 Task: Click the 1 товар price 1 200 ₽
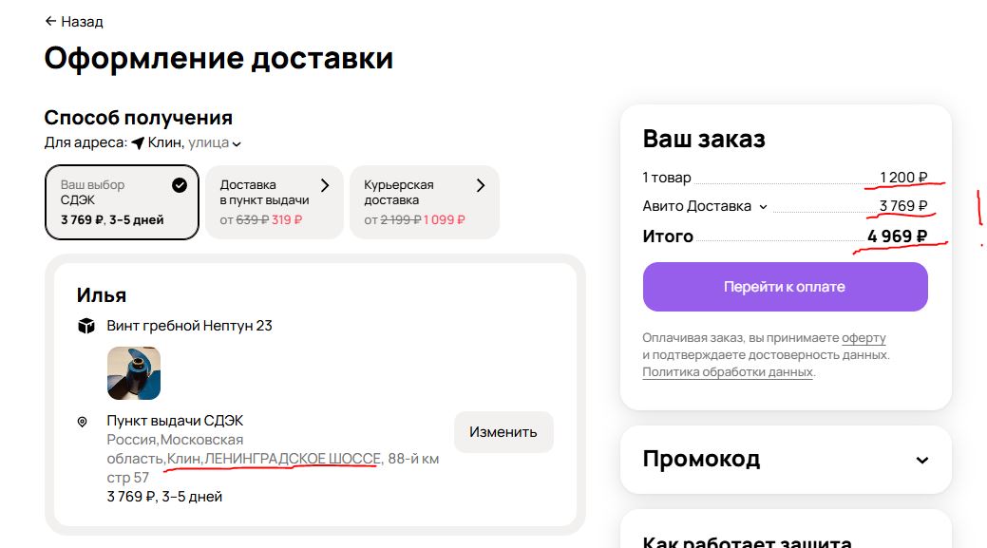[x=903, y=178]
